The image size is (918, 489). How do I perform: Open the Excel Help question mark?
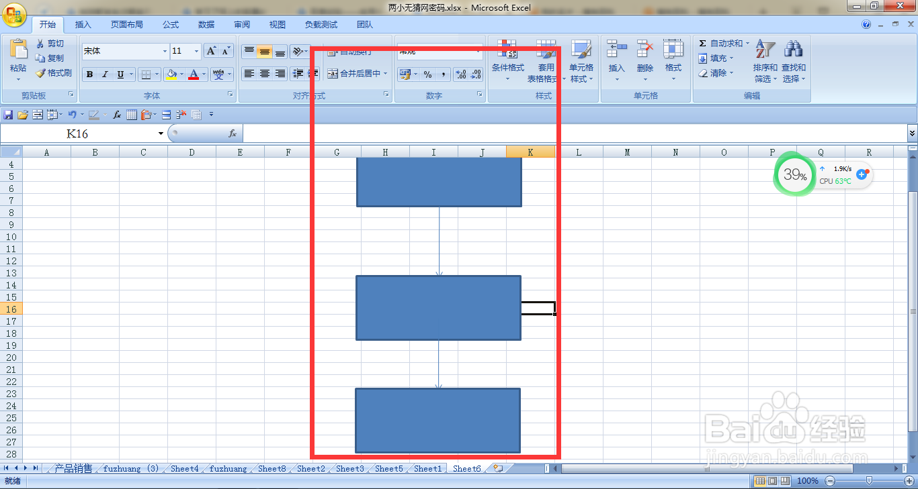click(866, 24)
